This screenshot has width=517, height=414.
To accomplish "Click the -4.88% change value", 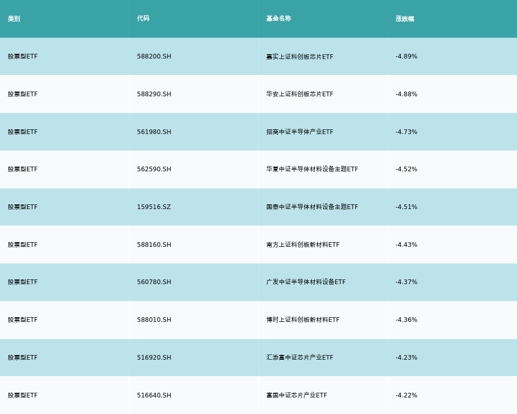I will click(406, 94).
